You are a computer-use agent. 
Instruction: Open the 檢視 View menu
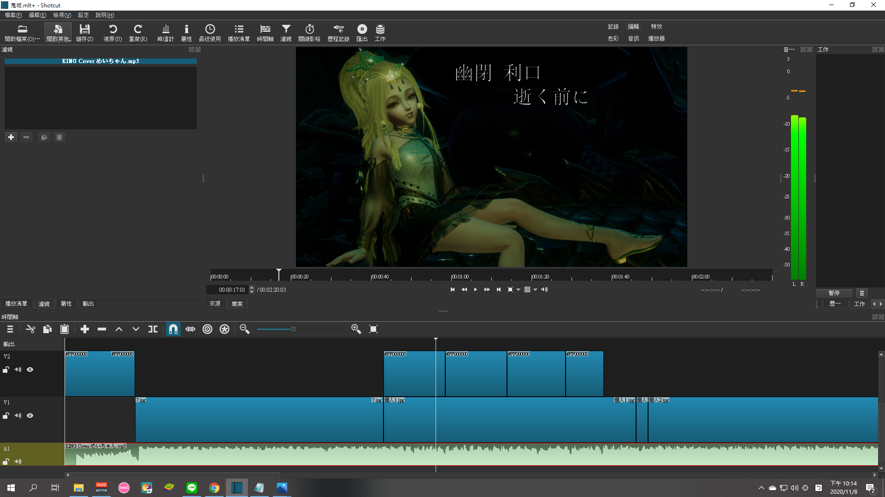62,15
